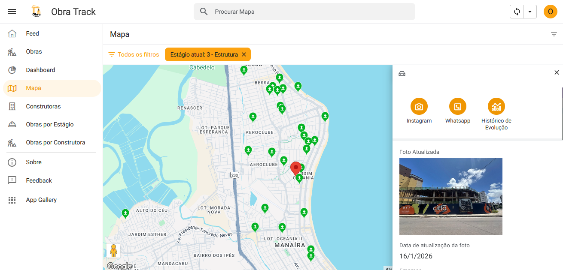The height and width of the screenshot is (270, 563).
Task: Open Histórico de Evolução chart icon
Action: (496, 107)
